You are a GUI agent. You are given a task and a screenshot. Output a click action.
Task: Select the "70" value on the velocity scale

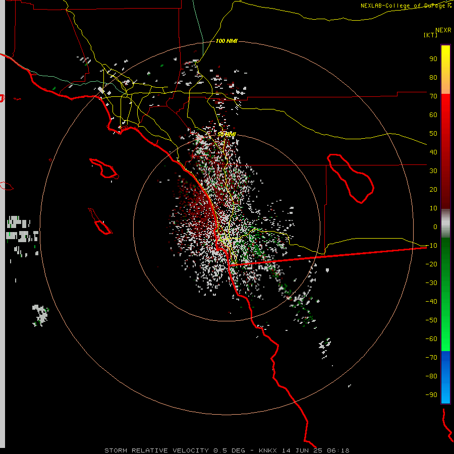433,96
